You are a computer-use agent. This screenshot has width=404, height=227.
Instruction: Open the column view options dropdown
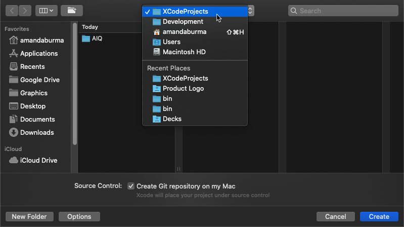click(x=47, y=11)
